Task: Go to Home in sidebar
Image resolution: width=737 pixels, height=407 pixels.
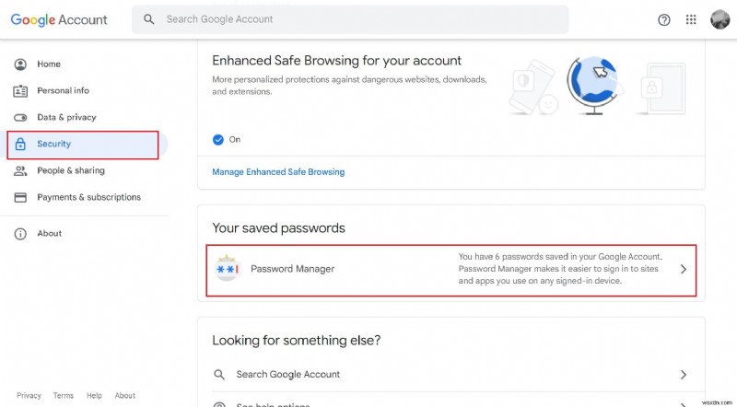Action: coord(49,64)
